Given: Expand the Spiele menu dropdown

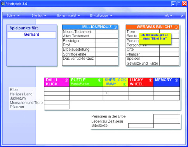Looking at the screenshot, I should click(x=13, y=16).
